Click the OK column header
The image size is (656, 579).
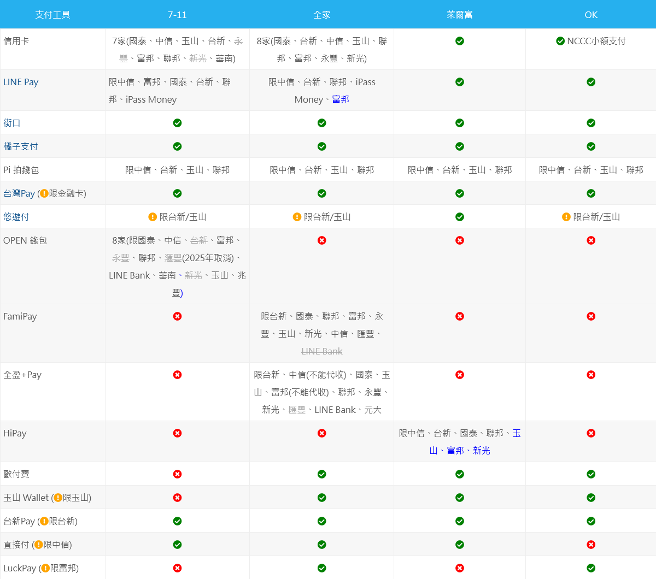pyautogui.click(x=591, y=15)
